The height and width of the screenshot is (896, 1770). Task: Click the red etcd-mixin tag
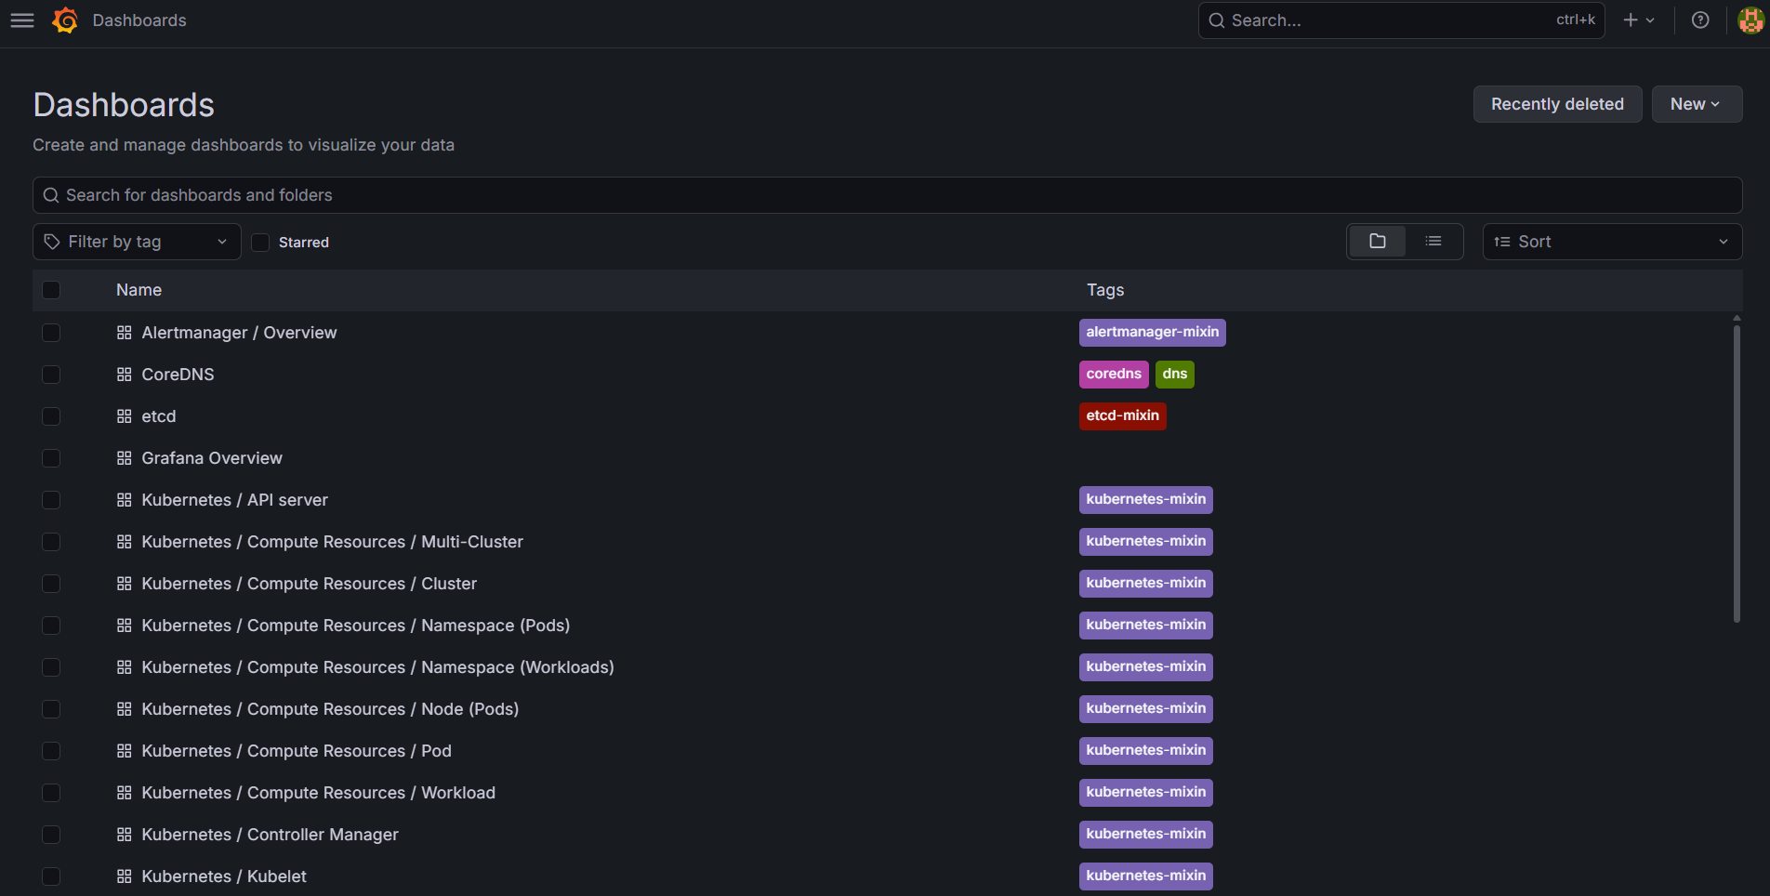[x=1122, y=416]
